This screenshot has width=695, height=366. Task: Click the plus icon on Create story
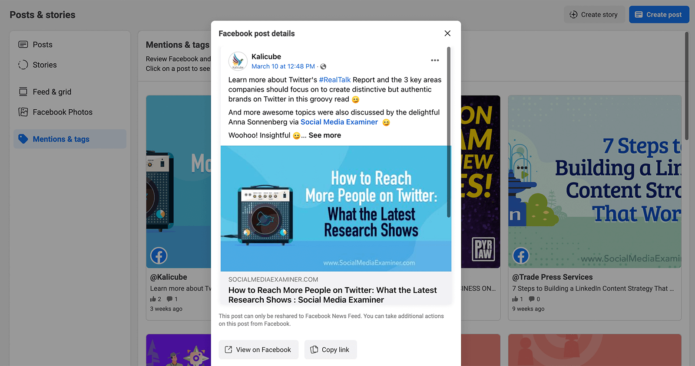coord(573,14)
